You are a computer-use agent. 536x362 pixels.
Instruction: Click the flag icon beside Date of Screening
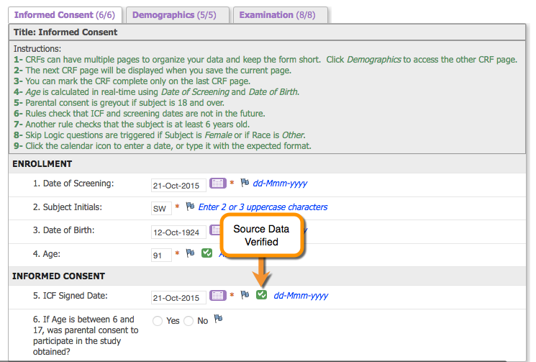245,184
